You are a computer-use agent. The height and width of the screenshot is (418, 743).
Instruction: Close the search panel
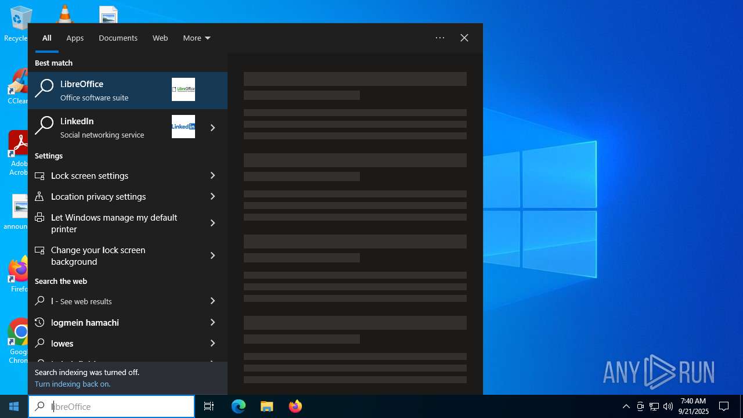tap(464, 38)
